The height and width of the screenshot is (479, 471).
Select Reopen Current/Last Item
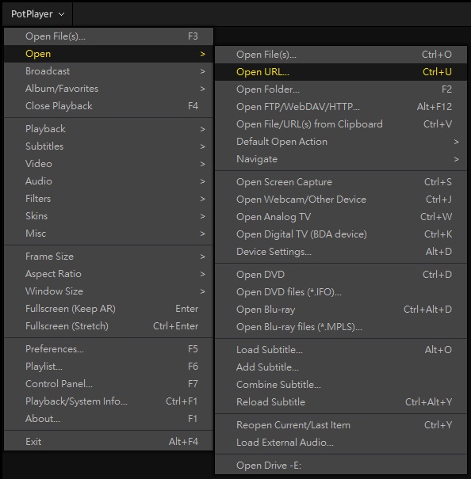tap(341, 425)
